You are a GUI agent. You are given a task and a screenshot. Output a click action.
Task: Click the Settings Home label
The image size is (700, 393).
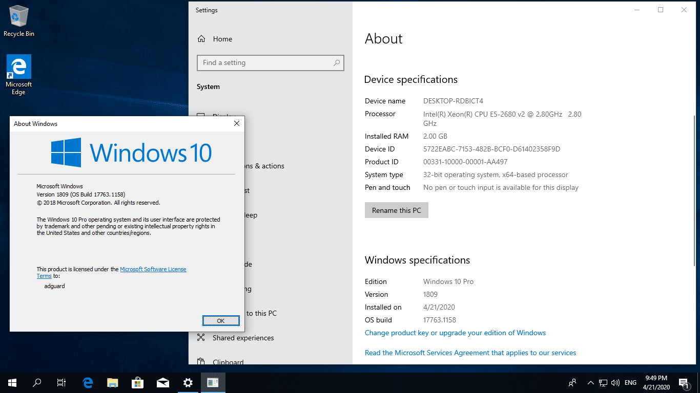(222, 39)
